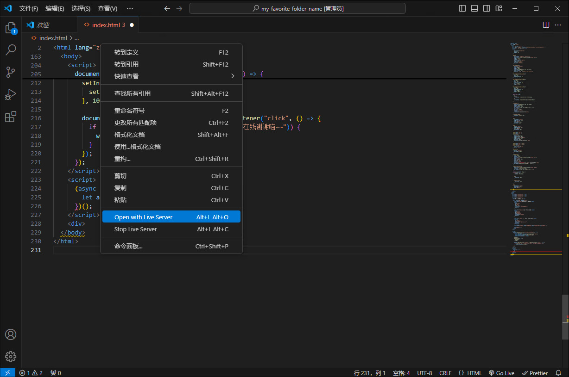Open the Source Control view
This screenshot has width=569, height=377.
pos(10,72)
